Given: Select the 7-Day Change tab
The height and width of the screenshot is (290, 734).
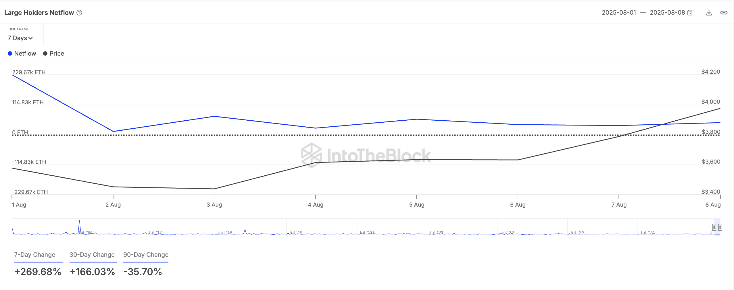Looking at the screenshot, I should (35, 255).
